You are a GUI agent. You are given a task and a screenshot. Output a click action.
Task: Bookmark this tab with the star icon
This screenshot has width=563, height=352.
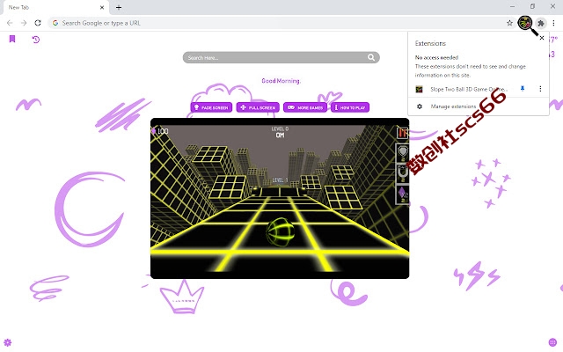[509, 23]
